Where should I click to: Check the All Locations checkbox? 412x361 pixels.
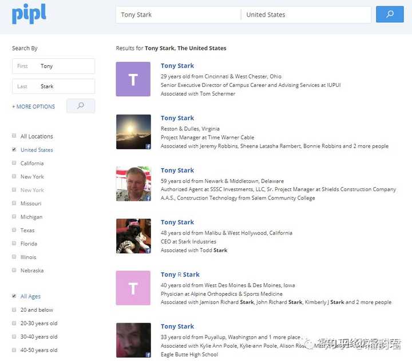pos(14,136)
